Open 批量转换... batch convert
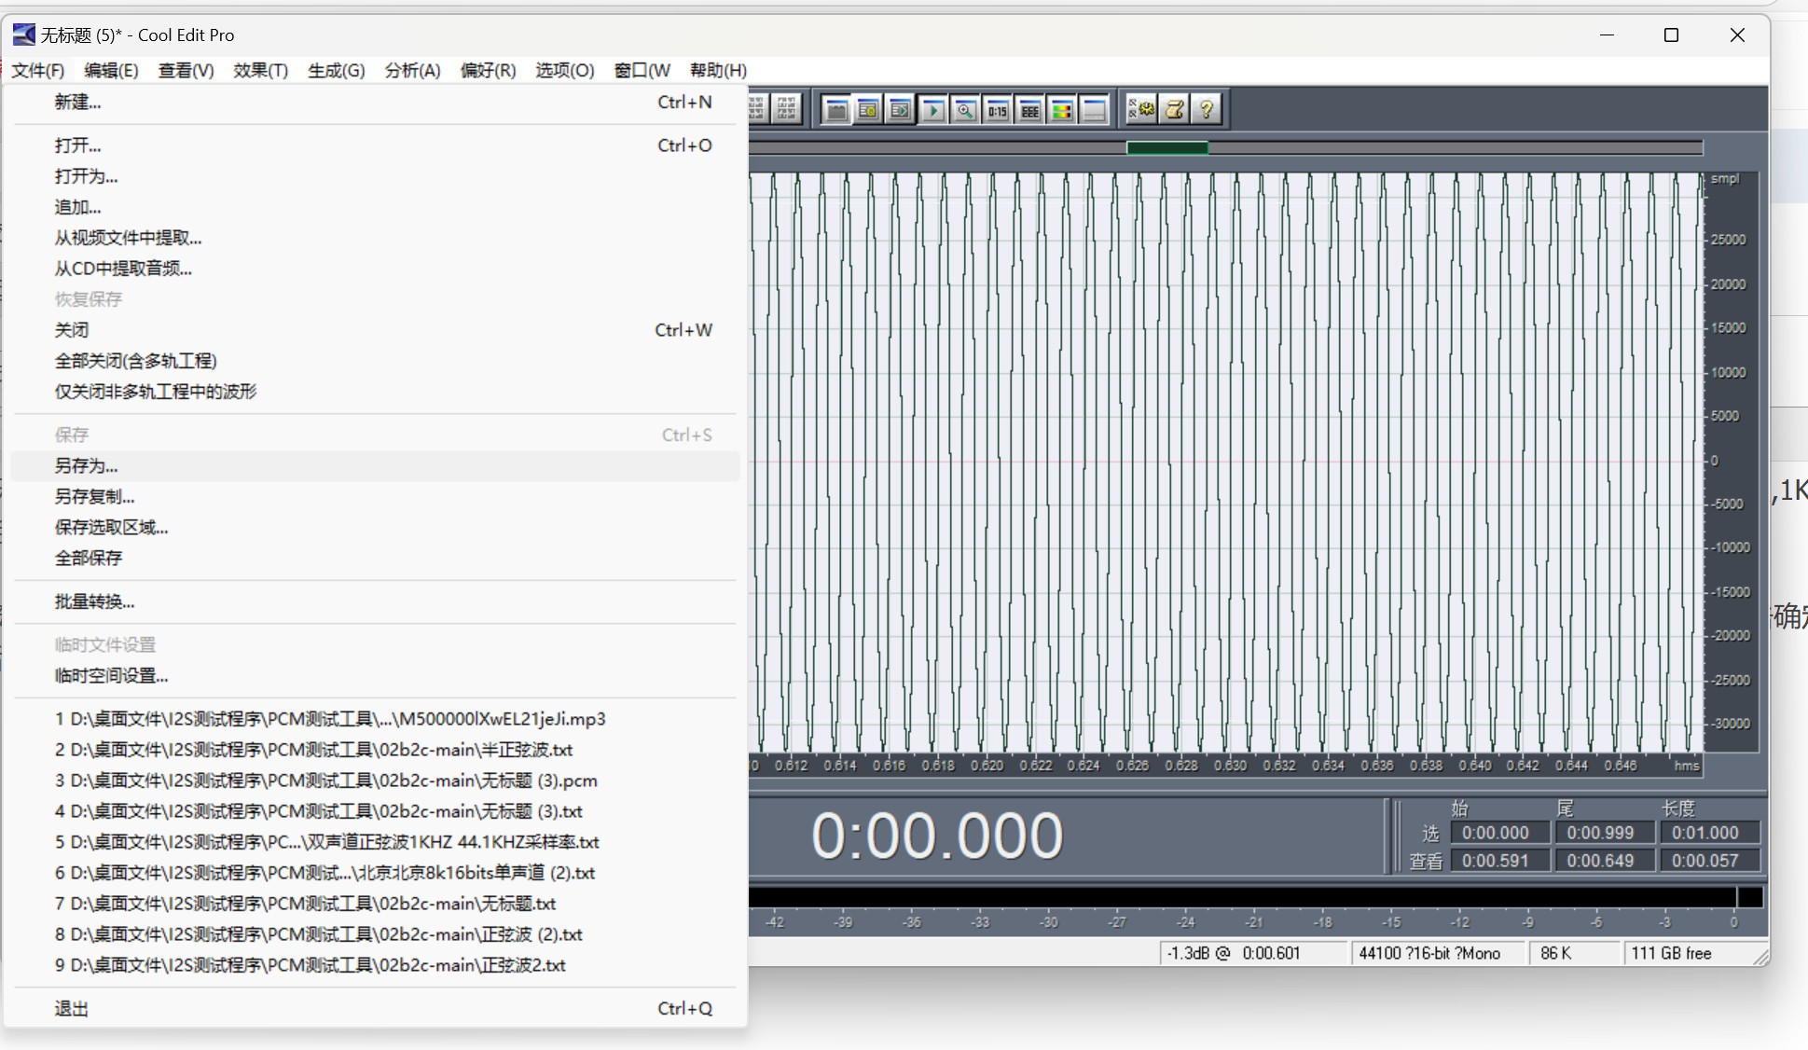Image resolution: width=1808 pixels, height=1050 pixels. click(x=375, y=602)
